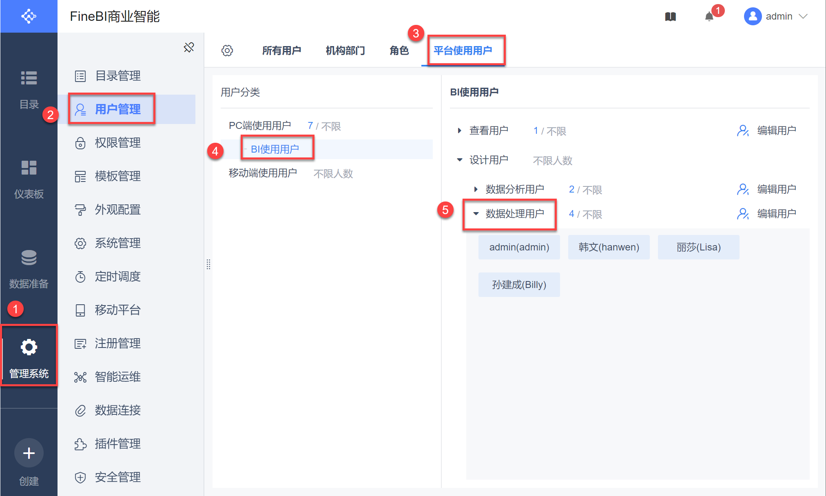The image size is (826, 496).
Task: Click the notification bell icon
Action: (x=709, y=16)
